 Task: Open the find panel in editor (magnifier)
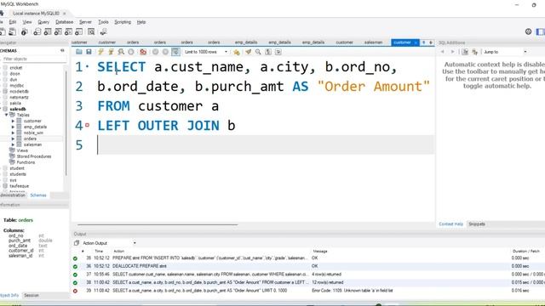pyautogui.click(x=258, y=52)
